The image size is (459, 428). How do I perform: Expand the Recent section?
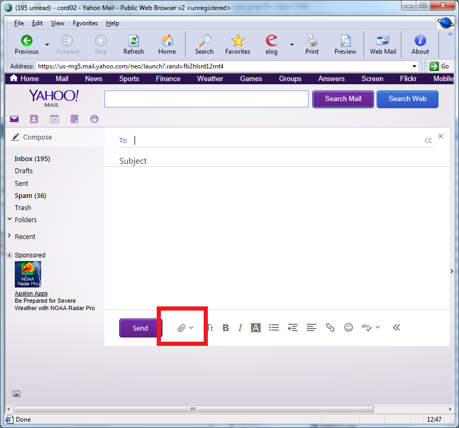9,235
